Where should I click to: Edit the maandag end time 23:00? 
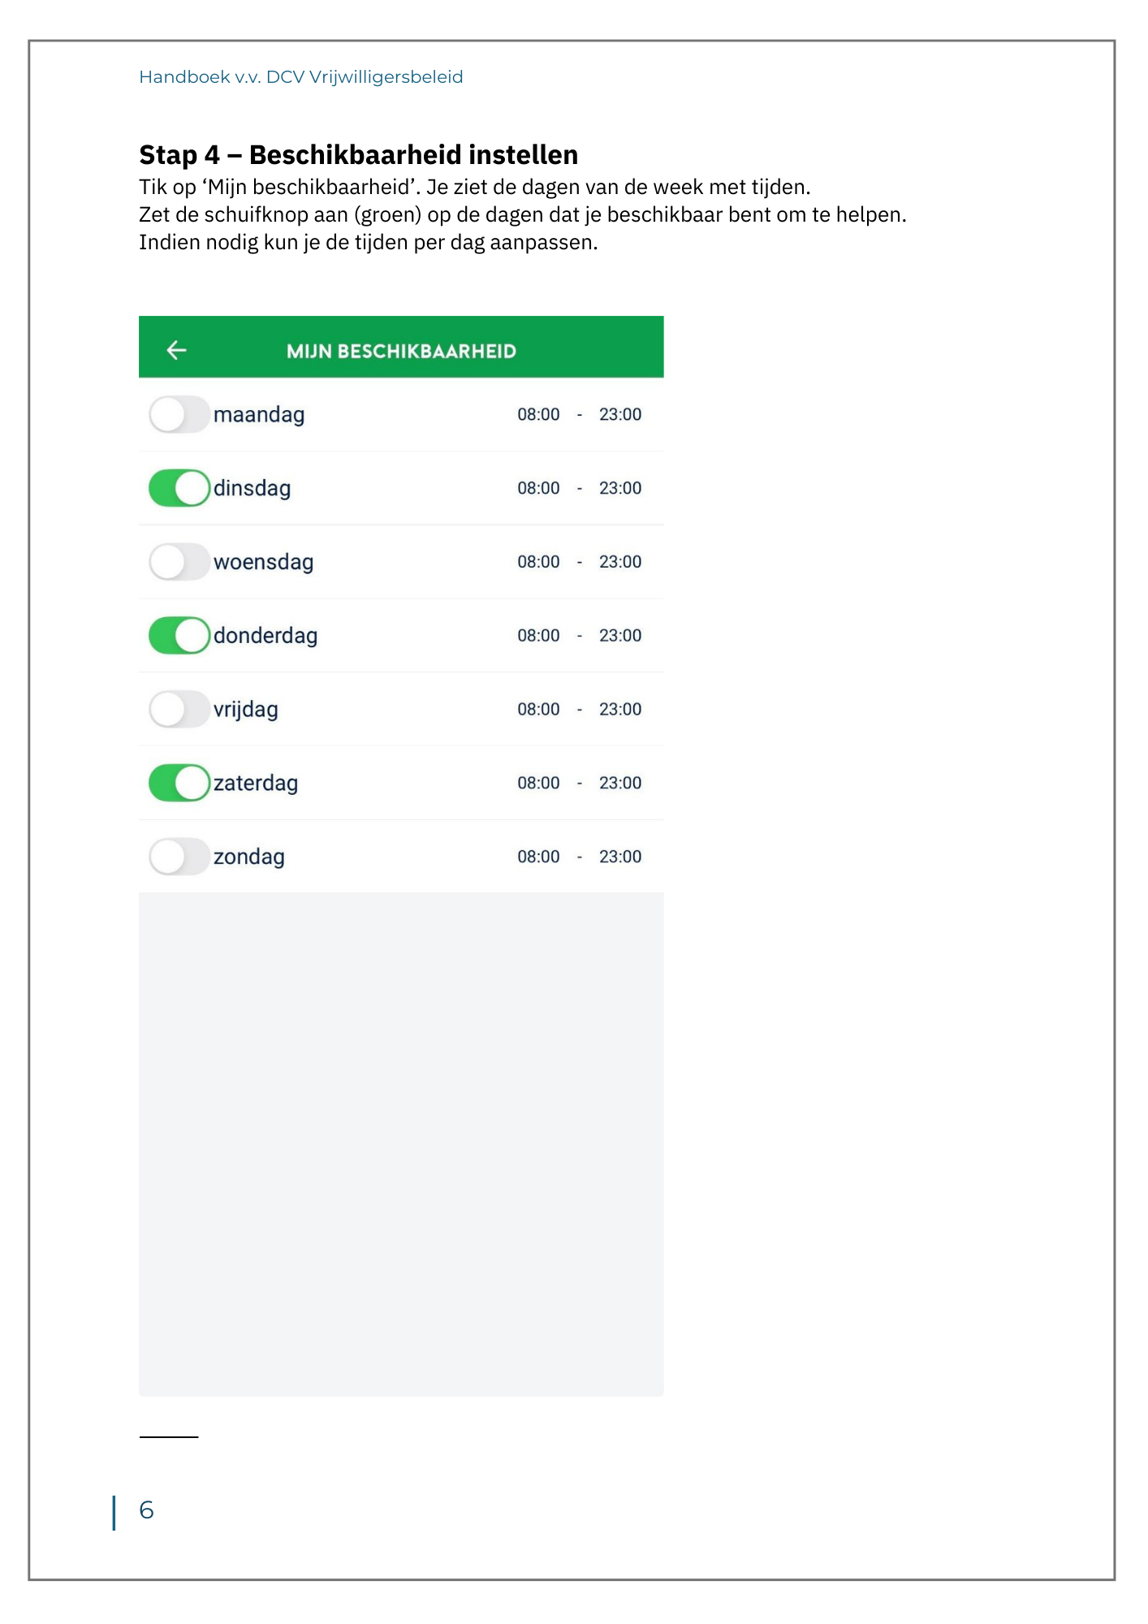coord(620,415)
